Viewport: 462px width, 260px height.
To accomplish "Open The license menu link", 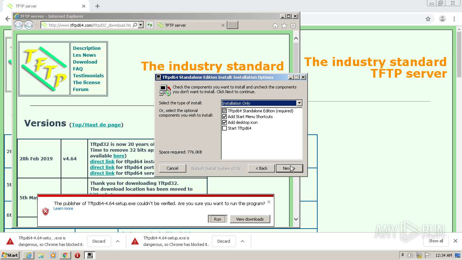I will coord(87,82).
